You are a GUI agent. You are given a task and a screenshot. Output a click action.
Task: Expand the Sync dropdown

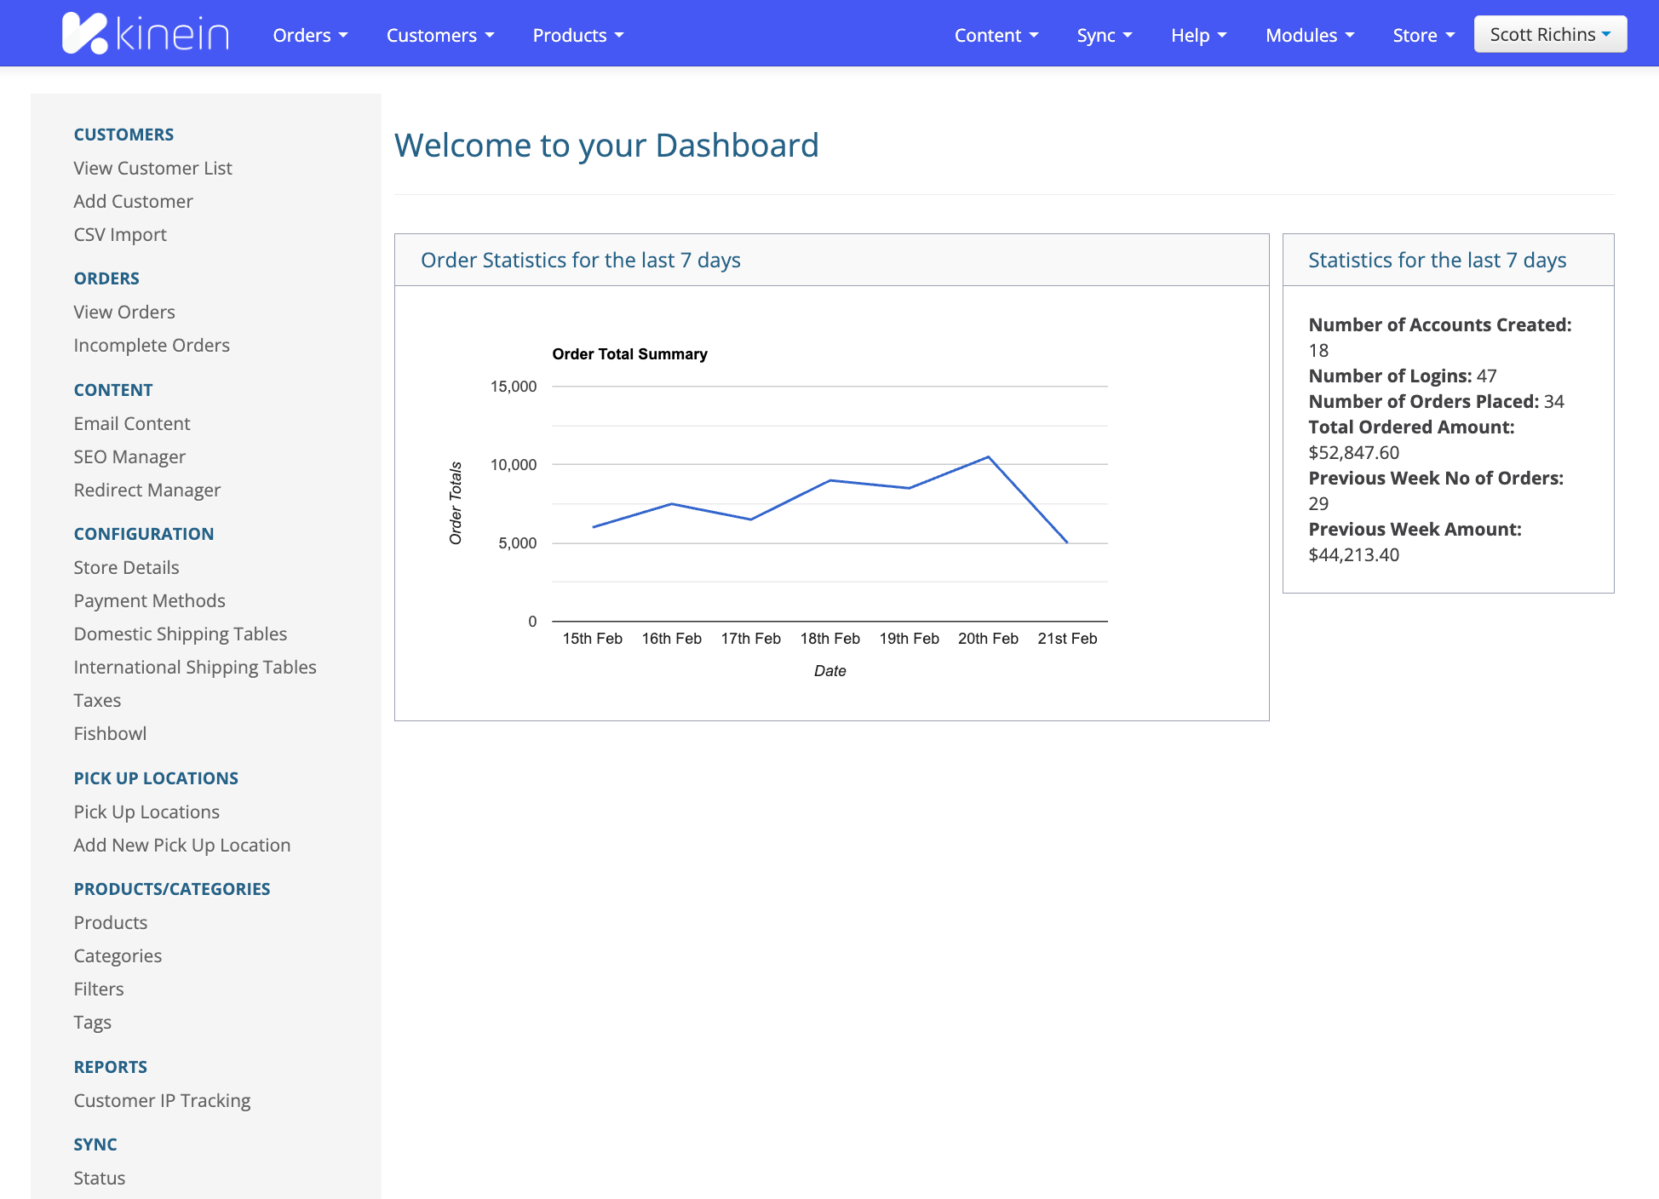[x=1104, y=35]
